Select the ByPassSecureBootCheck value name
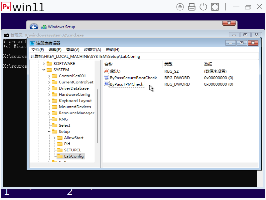The image size is (266, 200). pyautogui.click(x=133, y=78)
